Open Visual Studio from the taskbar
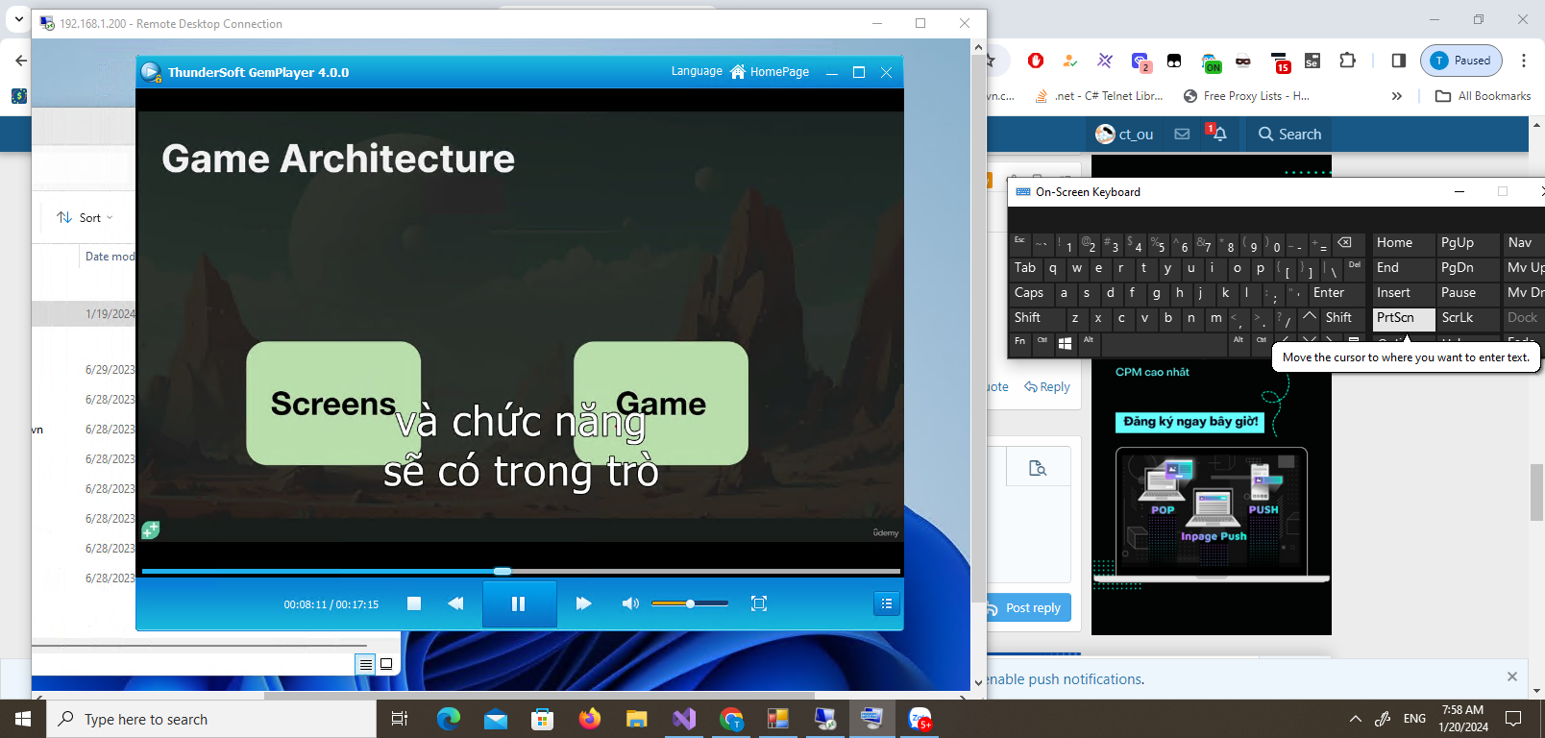The image size is (1545, 738). [x=684, y=719]
